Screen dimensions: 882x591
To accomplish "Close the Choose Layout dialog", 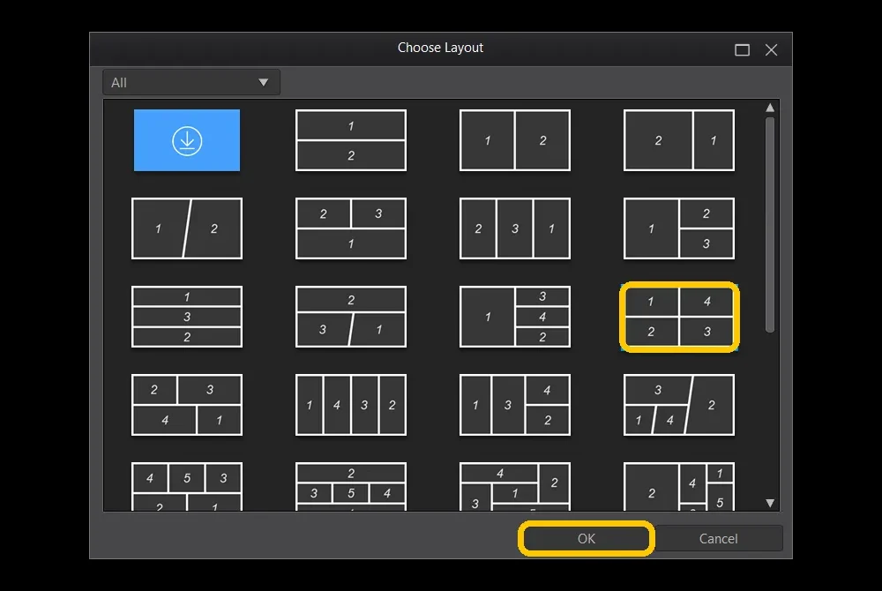I will click(771, 50).
